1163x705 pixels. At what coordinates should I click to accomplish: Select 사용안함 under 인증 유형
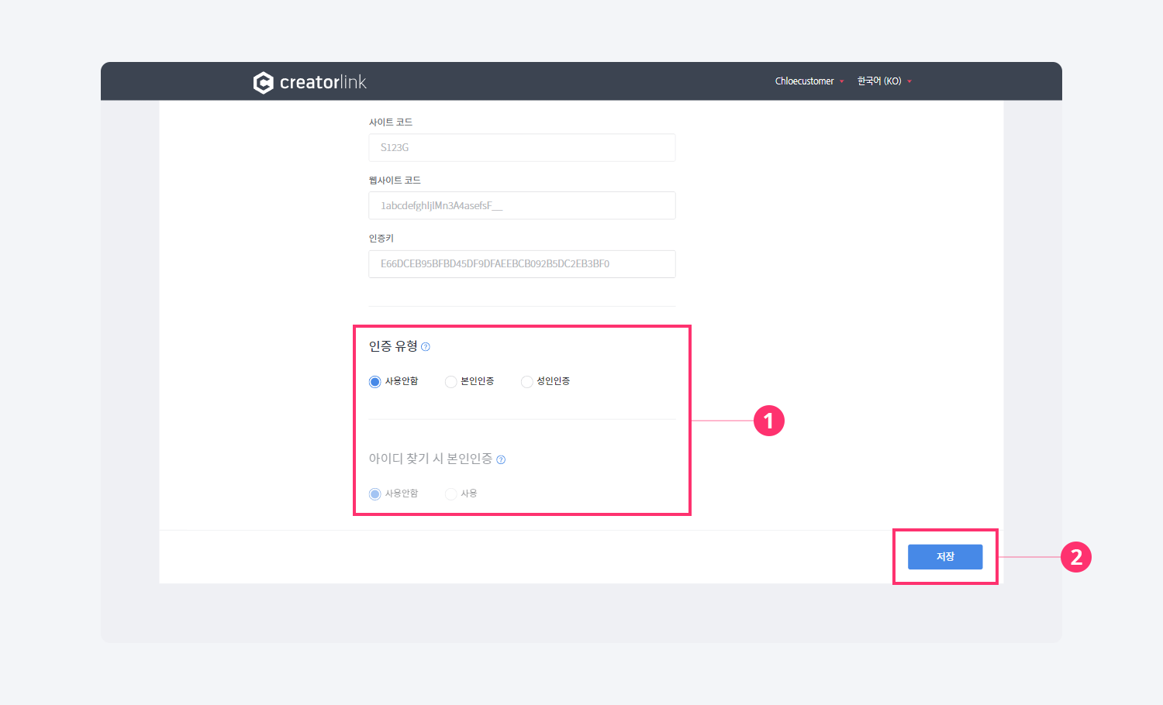(x=375, y=382)
